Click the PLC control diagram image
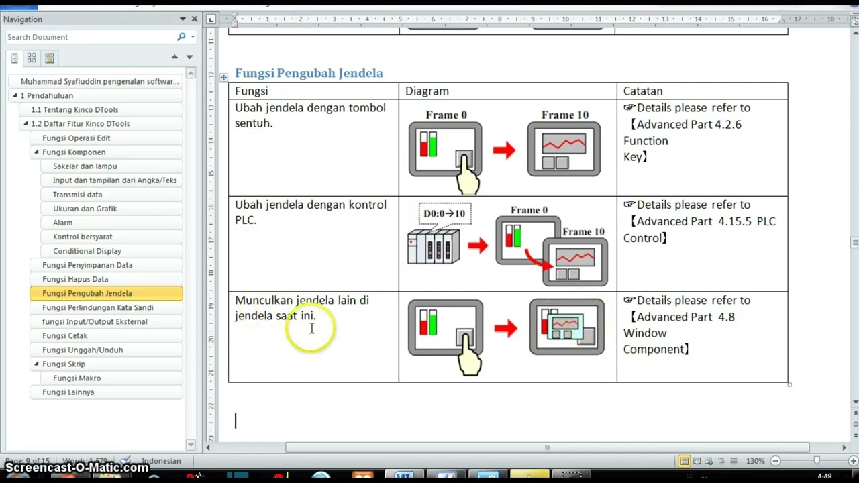 click(x=507, y=244)
